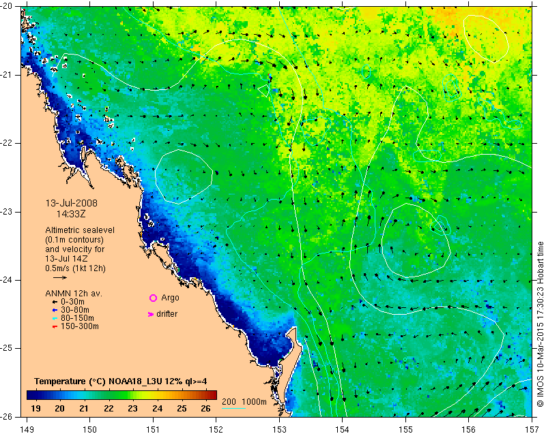
Task: Click longitude axis label 149
Action: 27,430
